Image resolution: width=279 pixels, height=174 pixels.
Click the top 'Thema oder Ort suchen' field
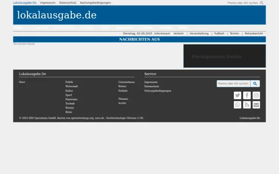pos(243,3)
